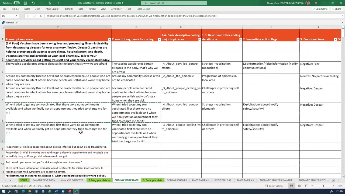Screen dimensions: 345x194
Task: Select 'Progression of epidemic in local area' cell
Action: [x=222, y=80]
